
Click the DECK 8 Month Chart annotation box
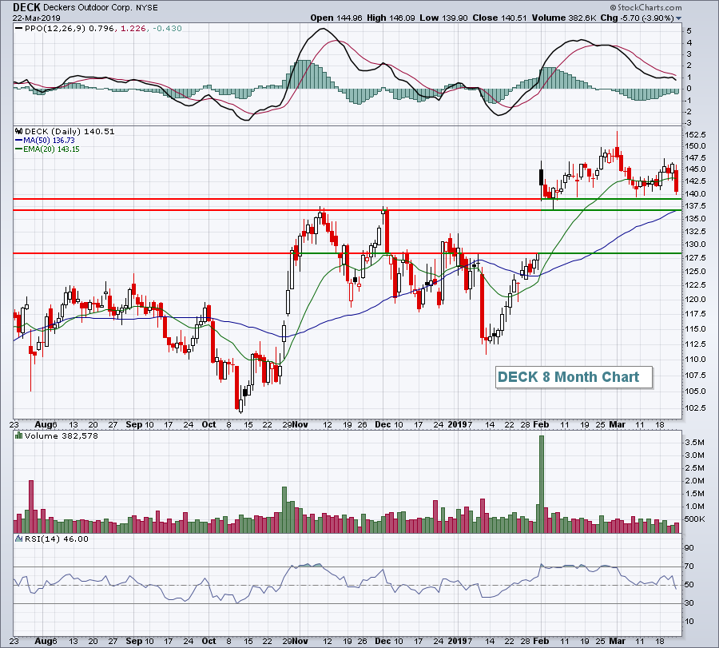click(x=574, y=377)
